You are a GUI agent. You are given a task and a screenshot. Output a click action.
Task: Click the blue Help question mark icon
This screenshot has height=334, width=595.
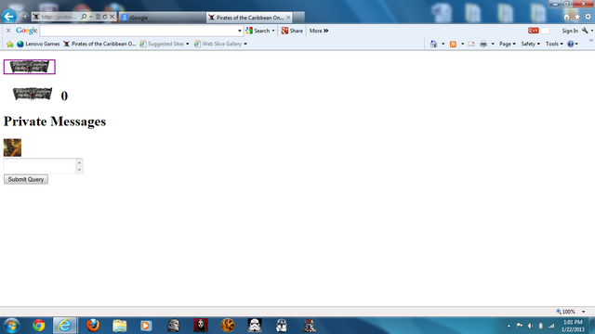click(x=570, y=44)
